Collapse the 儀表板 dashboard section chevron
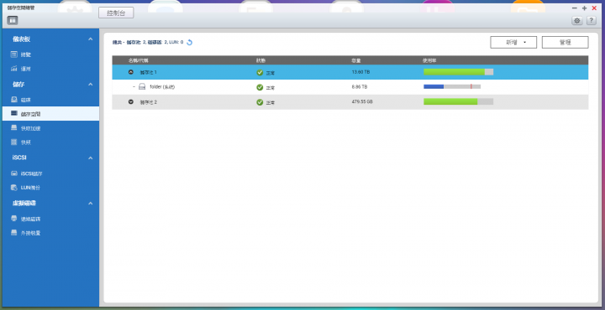605x310 pixels. [90, 39]
